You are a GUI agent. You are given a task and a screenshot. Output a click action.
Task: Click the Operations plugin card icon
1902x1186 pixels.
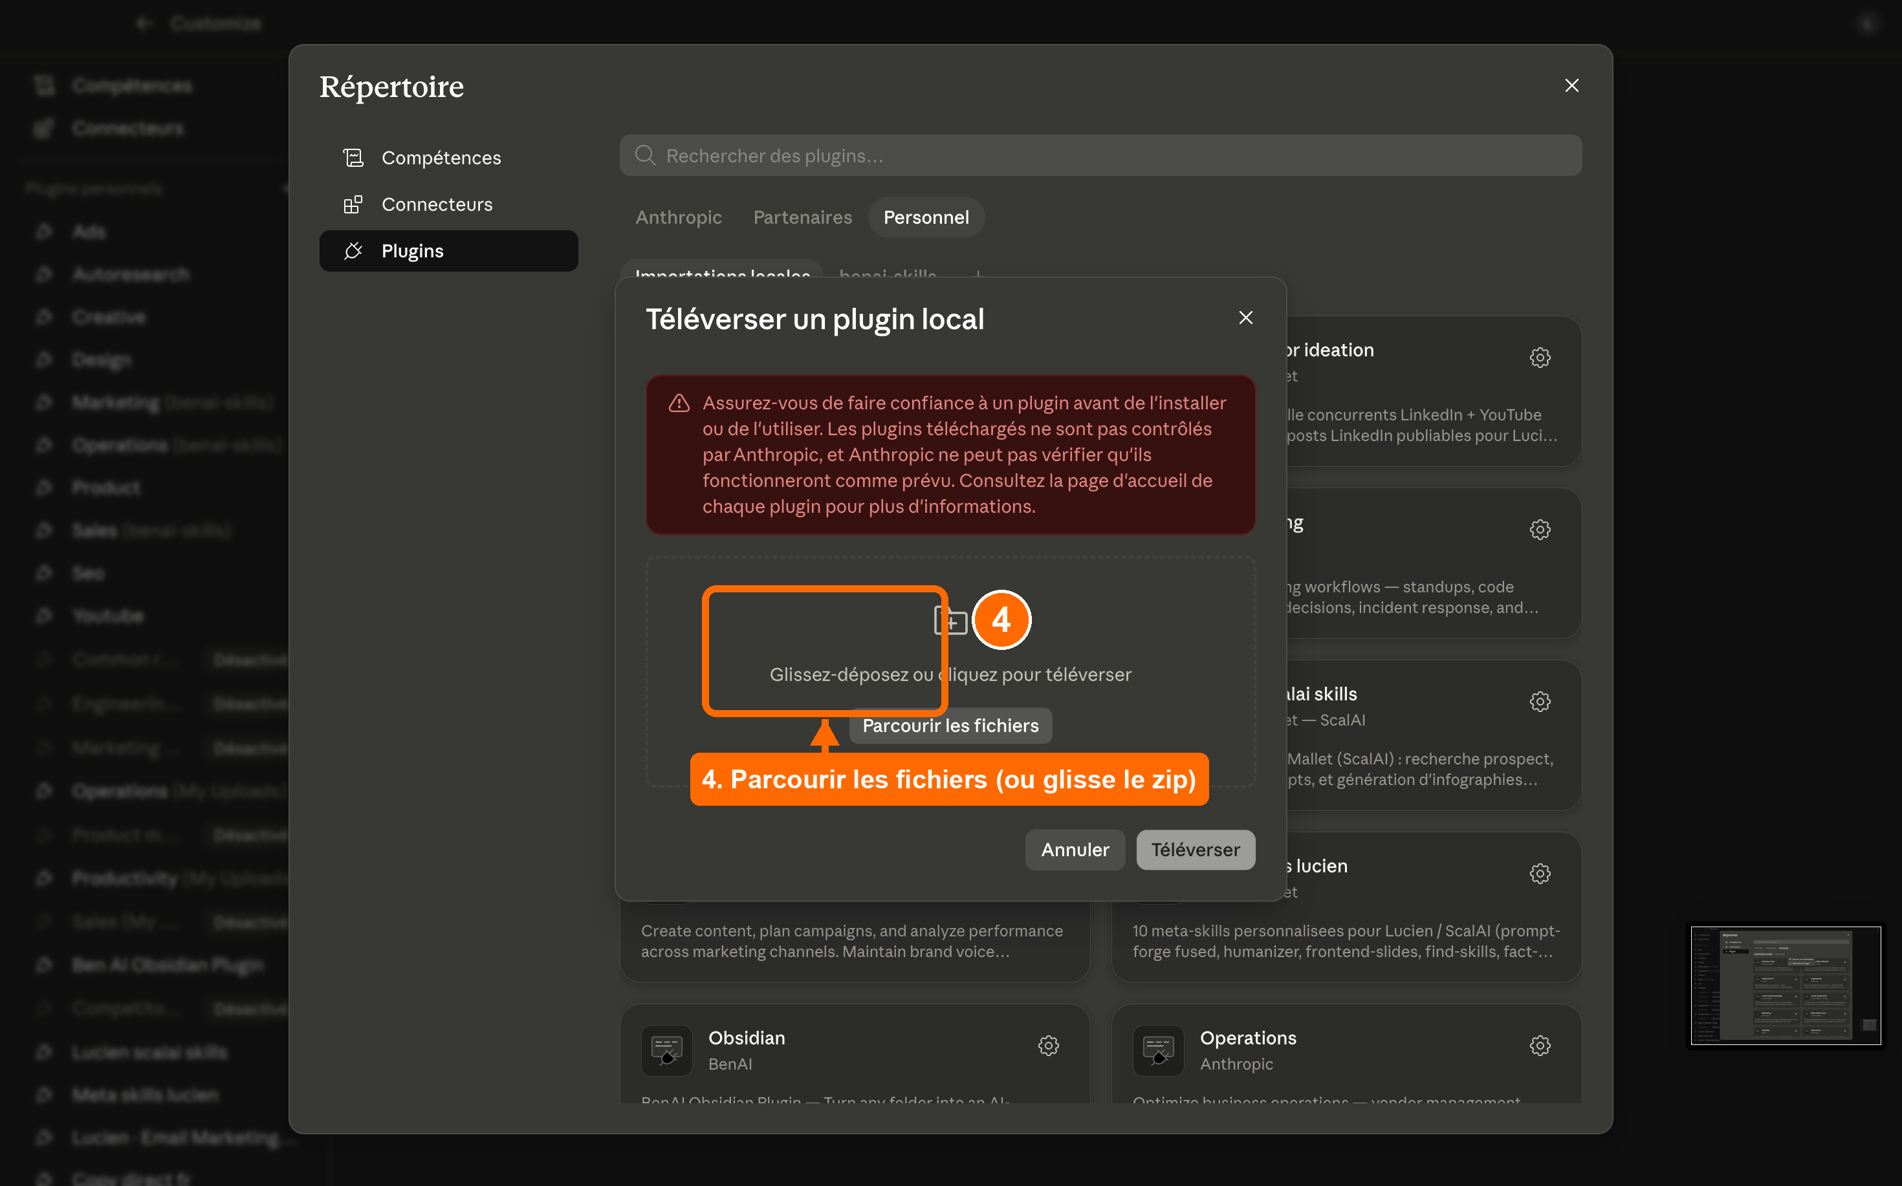[x=1158, y=1050]
